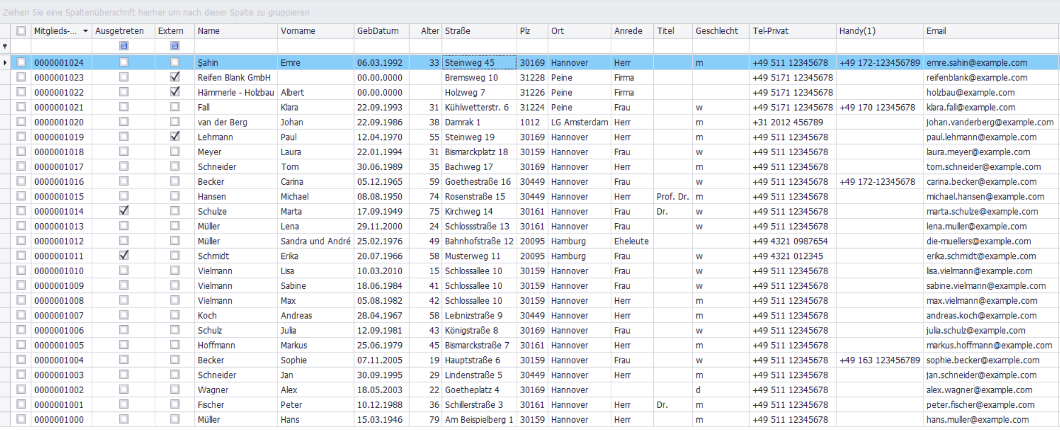Screen dimensions: 1060x430
Task: Select the van der Berg name cell
Action: [x=222, y=122]
